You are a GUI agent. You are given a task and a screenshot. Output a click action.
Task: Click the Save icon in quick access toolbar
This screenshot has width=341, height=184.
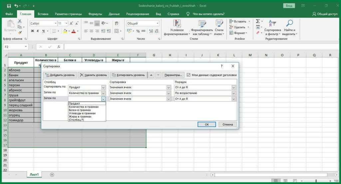click(9, 6)
